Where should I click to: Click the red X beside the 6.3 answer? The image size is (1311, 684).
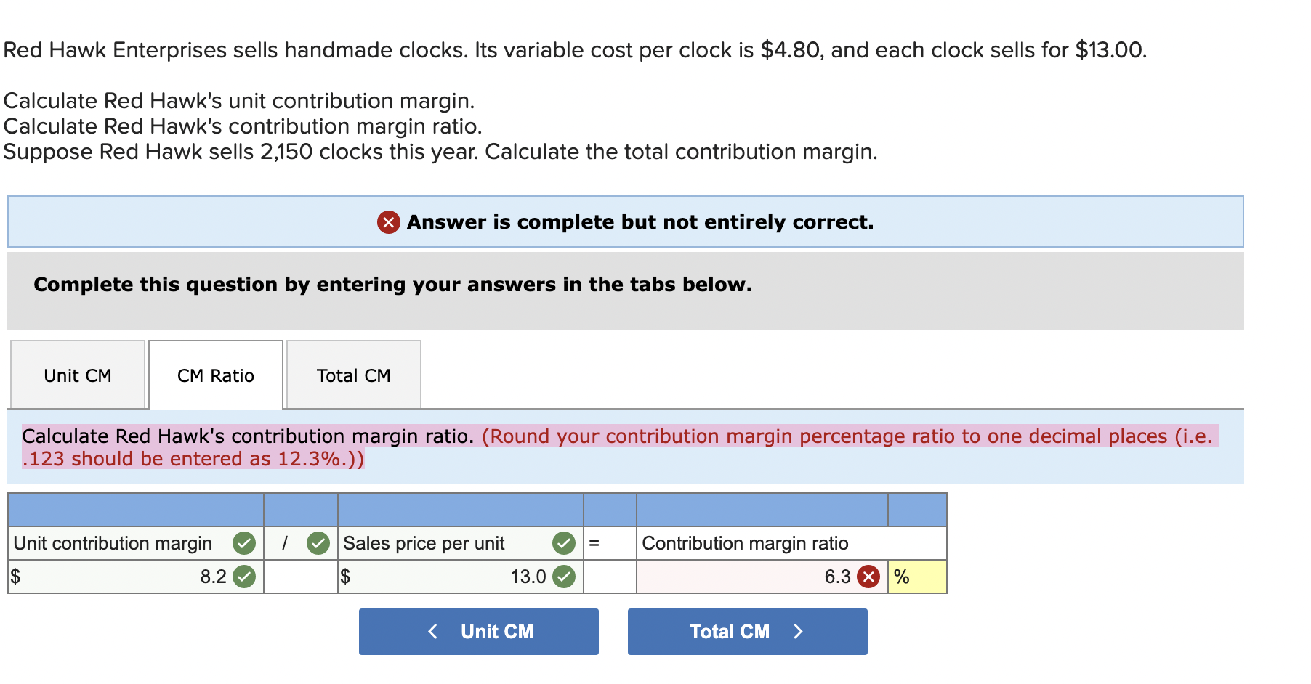click(867, 577)
